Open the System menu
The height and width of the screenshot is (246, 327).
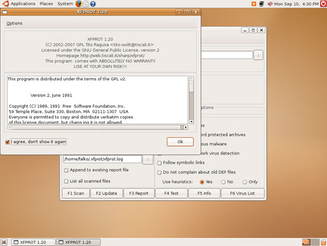pyautogui.click(x=65, y=4)
